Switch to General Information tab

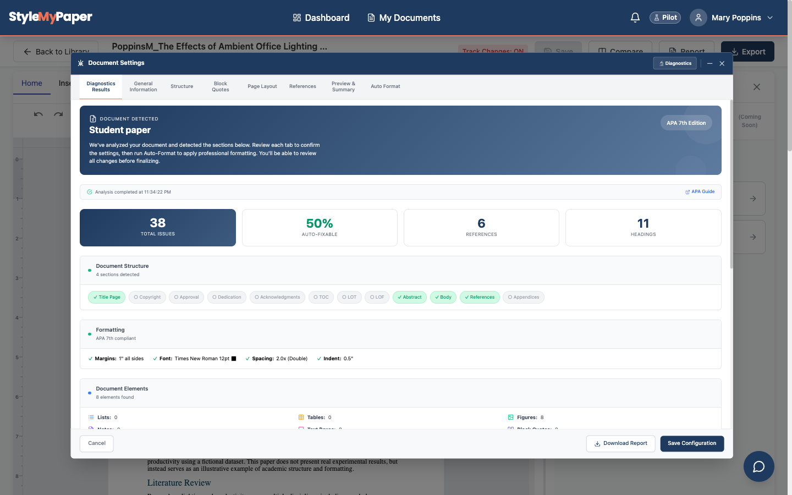pos(144,87)
